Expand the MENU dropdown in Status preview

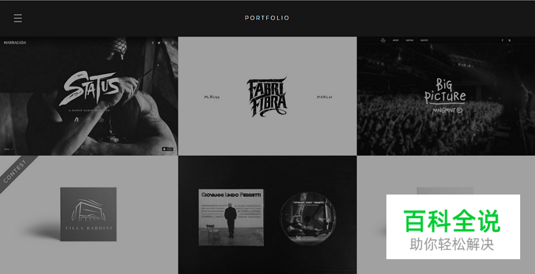(8, 149)
